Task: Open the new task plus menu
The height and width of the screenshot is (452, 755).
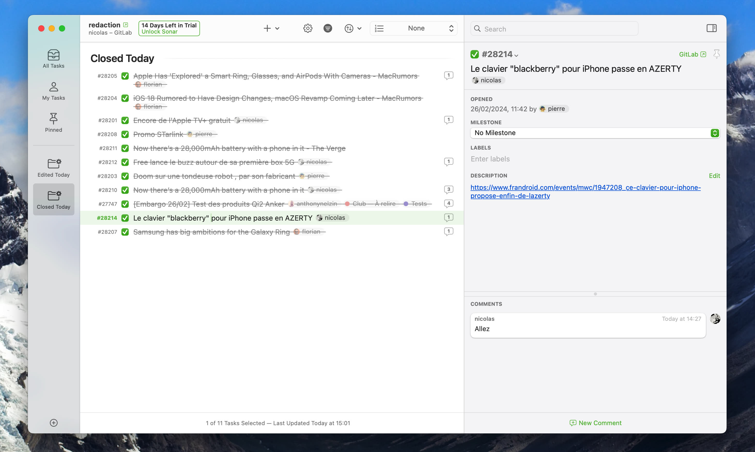Action: pyautogui.click(x=271, y=28)
